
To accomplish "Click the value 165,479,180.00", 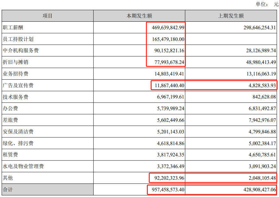I will pyautogui.click(x=168, y=39).
